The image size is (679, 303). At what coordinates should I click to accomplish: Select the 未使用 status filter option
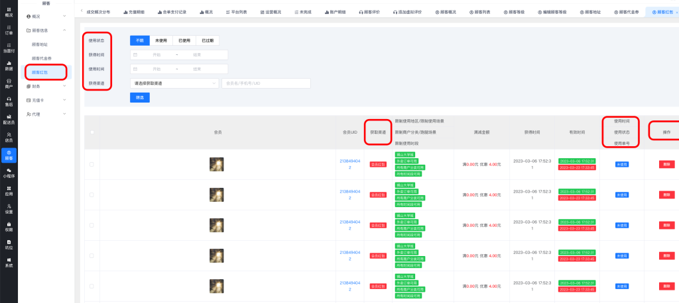162,40
